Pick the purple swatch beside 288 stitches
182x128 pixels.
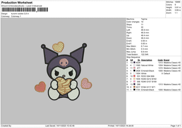[x=134, y=84]
